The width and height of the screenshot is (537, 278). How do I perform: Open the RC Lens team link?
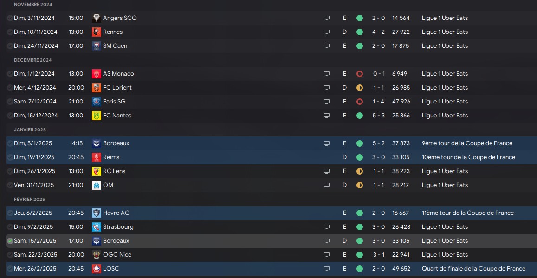coord(114,171)
